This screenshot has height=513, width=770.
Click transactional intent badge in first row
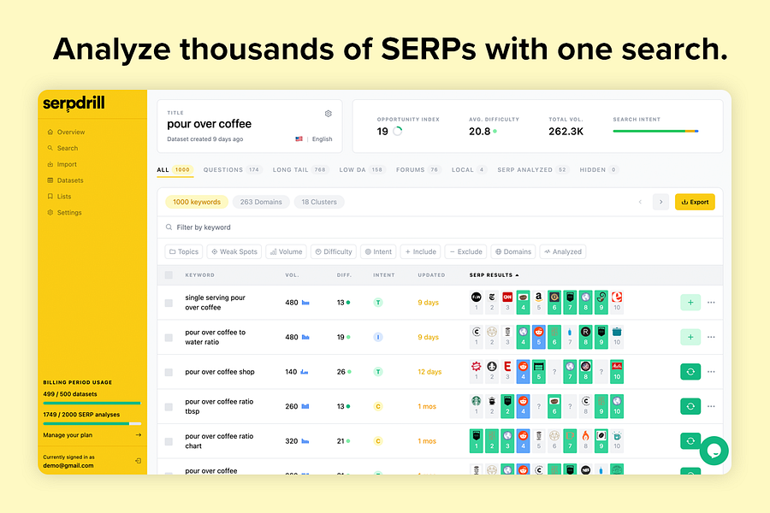click(377, 303)
